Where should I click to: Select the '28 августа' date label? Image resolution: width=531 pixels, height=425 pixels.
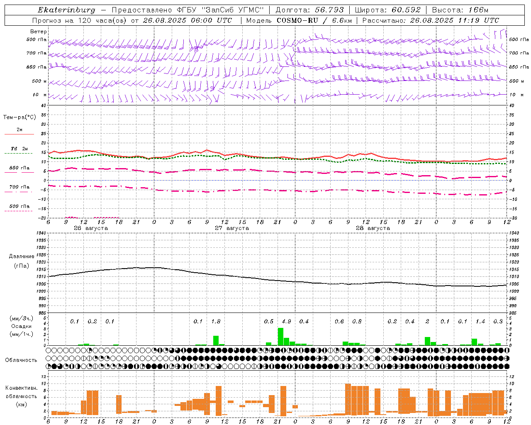click(x=373, y=228)
